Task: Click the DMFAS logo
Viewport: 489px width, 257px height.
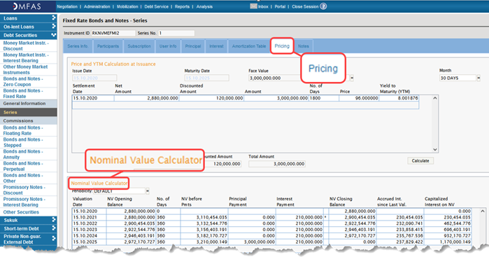Action: [27, 6]
